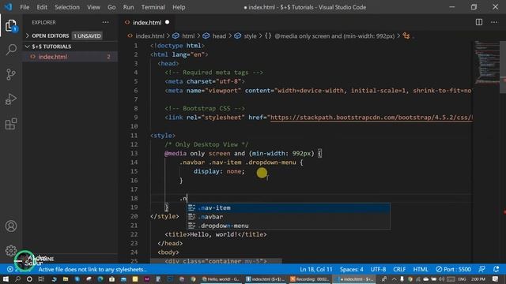Click index.html breadcrumb
Screen dimensions: 506x284
149,35
